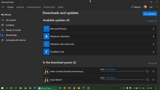Viewport: 160px width, 90px height.
Task: Open the downloads indicator showing 6
Action: point(151,7)
